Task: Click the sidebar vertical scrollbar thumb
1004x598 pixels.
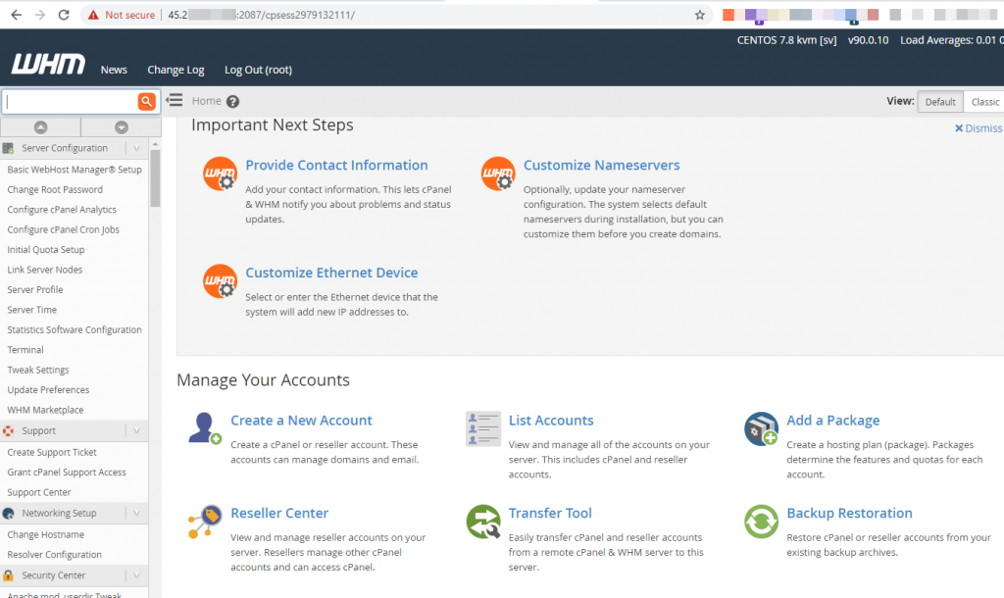Action: coord(155,177)
